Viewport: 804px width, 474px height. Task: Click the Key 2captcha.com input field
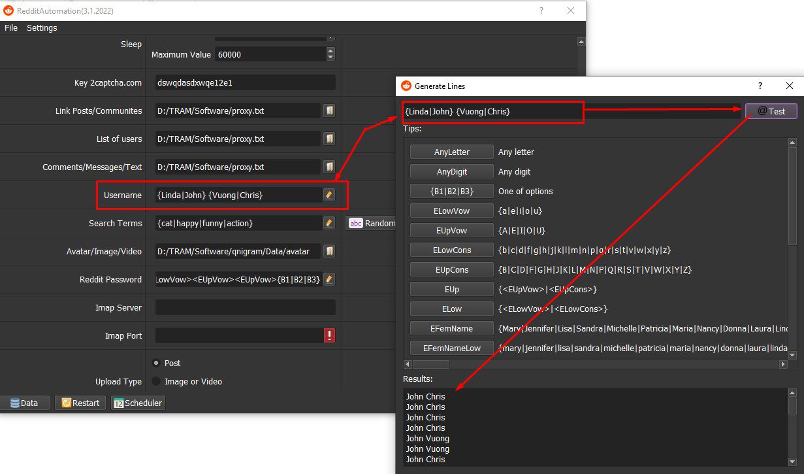click(245, 82)
